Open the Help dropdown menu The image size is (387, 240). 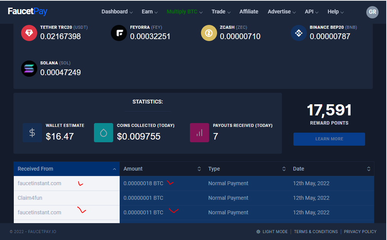[336, 12]
